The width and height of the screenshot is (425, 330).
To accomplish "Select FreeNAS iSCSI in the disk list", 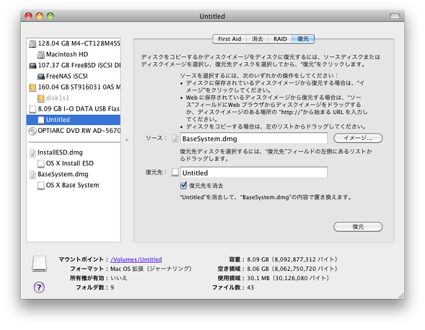I will 73,77.
